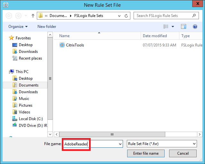
Task: Click the search magnifier icon
Action: (x=194, y=16)
